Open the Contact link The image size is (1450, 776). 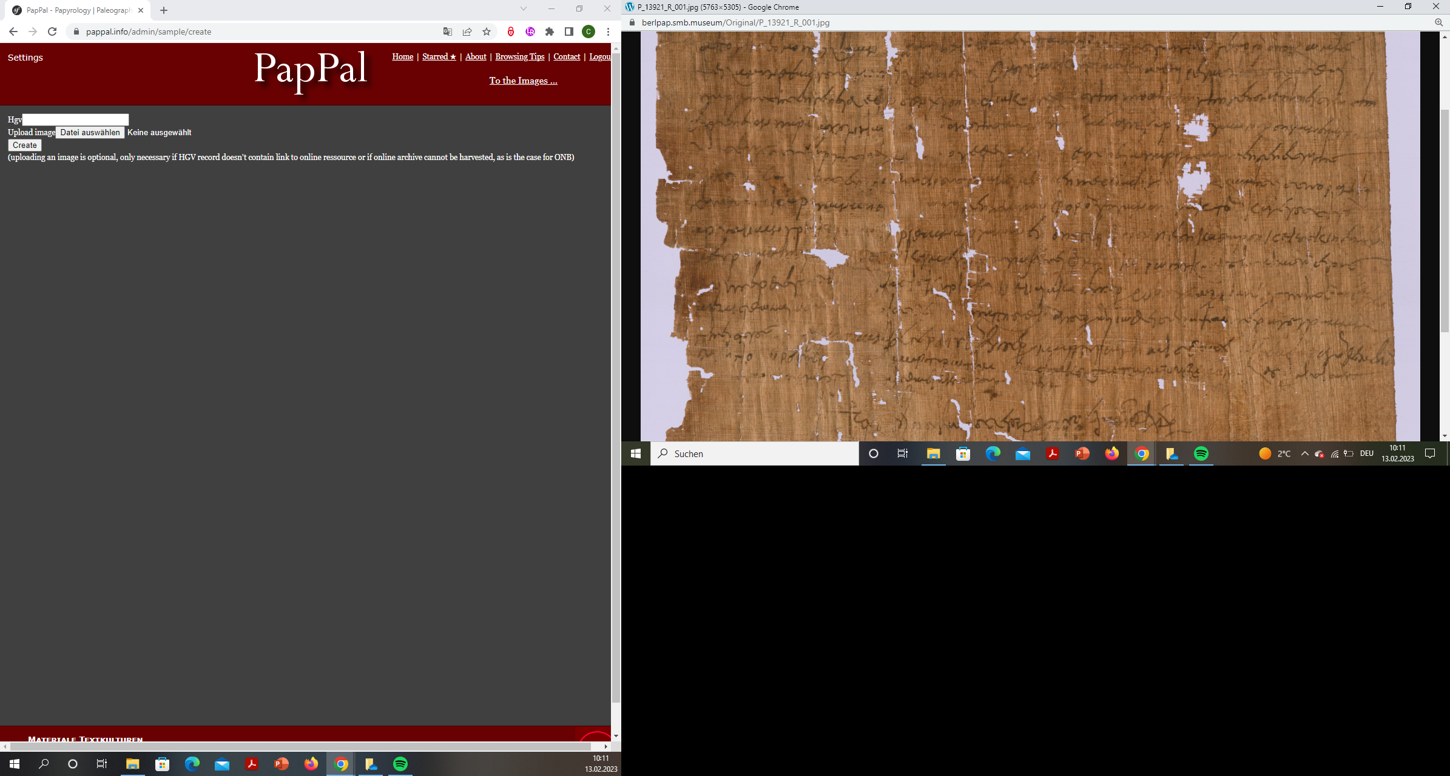pyautogui.click(x=567, y=56)
